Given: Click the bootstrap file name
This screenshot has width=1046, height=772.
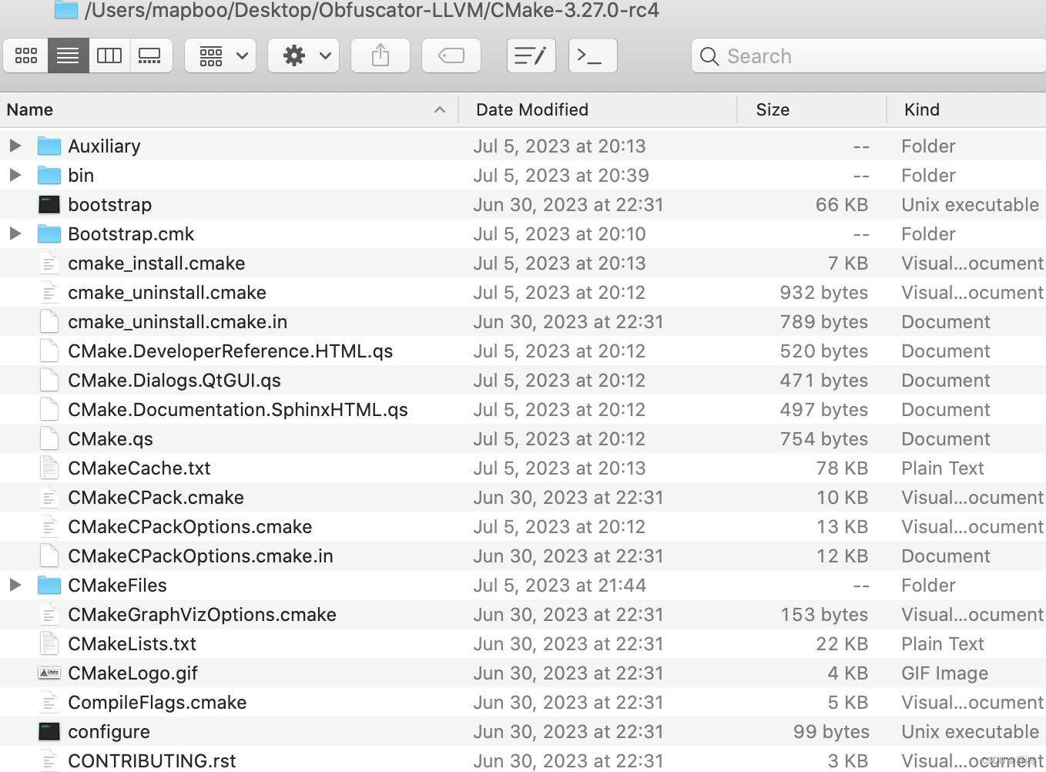Looking at the screenshot, I should pos(110,204).
